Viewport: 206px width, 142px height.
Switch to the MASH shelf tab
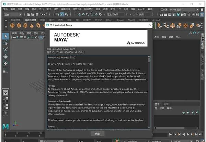[131, 20]
